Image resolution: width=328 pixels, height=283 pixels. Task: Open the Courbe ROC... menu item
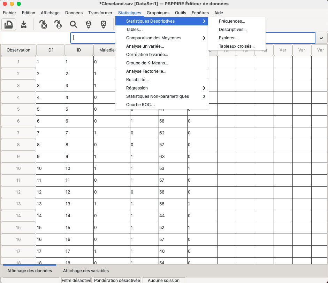(x=140, y=105)
